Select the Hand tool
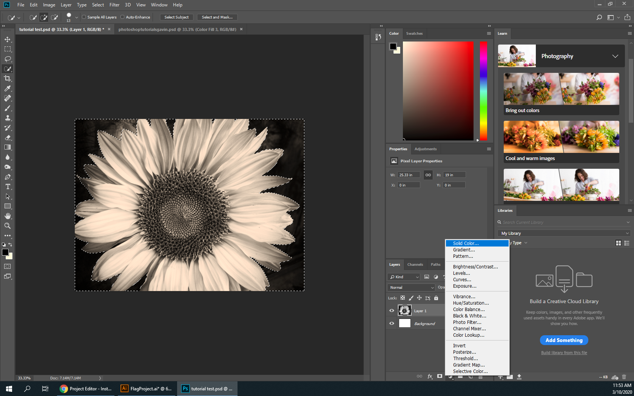 pyautogui.click(x=8, y=216)
